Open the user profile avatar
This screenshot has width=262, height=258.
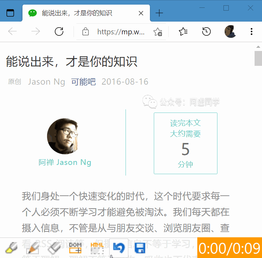coord(230,31)
